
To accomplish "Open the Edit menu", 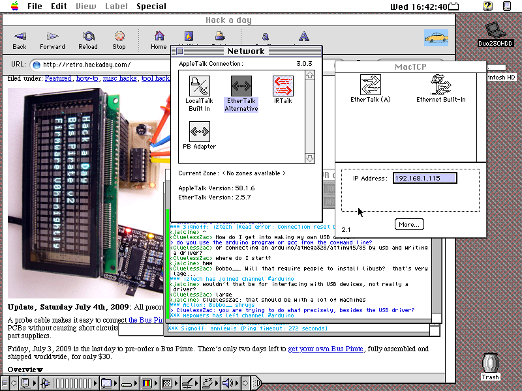I will pyautogui.click(x=59, y=6).
